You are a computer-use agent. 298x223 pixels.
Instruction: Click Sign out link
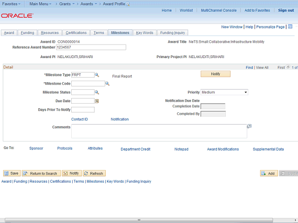(286, 10)
